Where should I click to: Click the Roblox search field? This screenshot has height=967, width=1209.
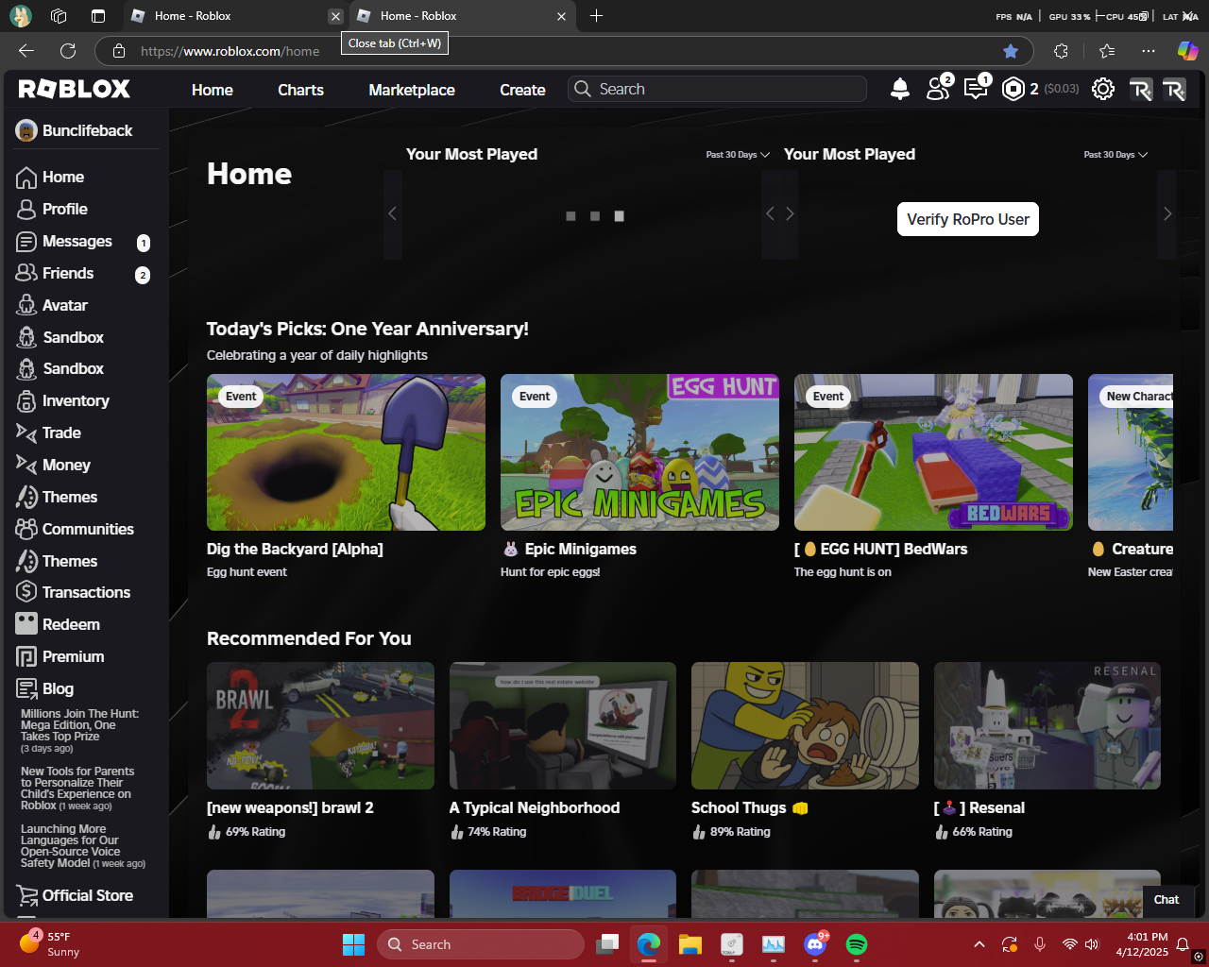pyautogui.click(x=718, y=89)
